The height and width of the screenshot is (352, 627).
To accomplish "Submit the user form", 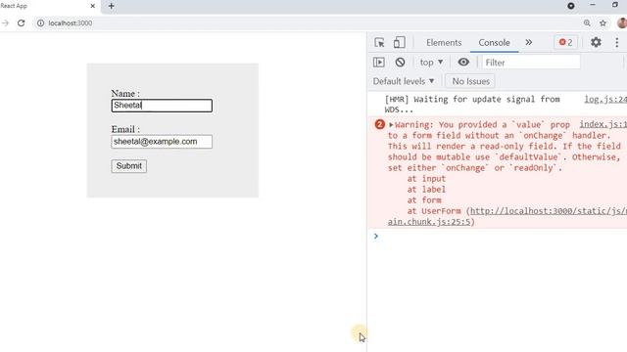I will click(128, 166).
